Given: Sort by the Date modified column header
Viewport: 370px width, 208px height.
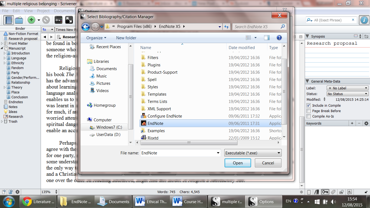Looking at the screenshot, I should 242,47.
